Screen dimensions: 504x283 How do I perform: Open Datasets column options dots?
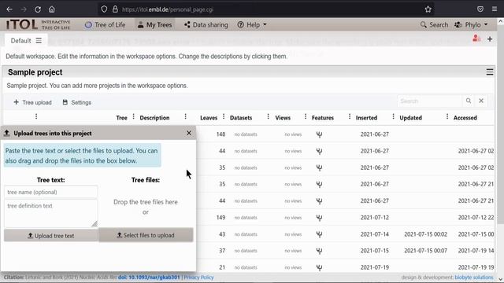(268, 116)
